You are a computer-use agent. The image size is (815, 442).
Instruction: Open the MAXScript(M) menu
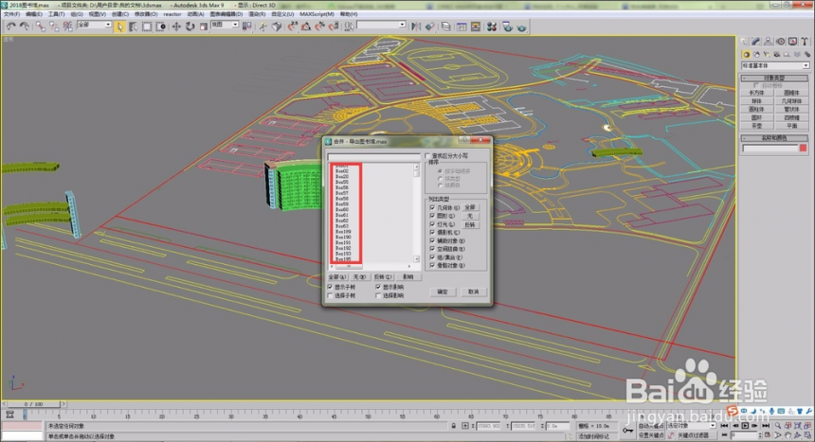pyautogui.click(x=317, y=14)
